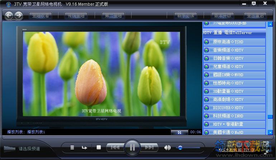Play the DISCOVER HDTV channel icon
The height and width of the screenshot is (160, 276).
206,108
